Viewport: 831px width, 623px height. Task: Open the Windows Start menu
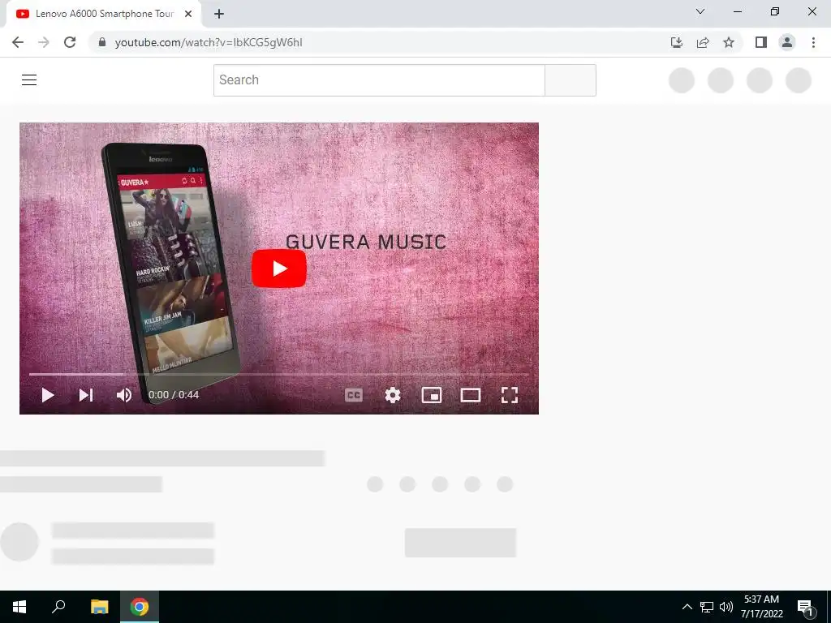19,607
